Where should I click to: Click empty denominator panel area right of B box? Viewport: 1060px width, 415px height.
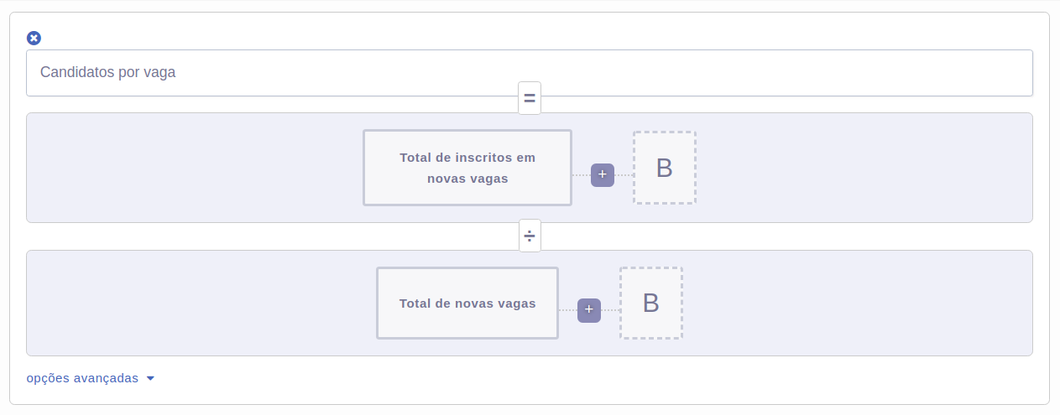[858, 303]
